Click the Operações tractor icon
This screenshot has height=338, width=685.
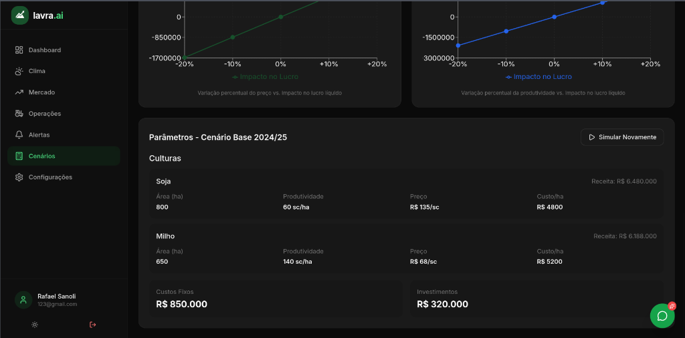pyautogui.click(x=19, y=114)
